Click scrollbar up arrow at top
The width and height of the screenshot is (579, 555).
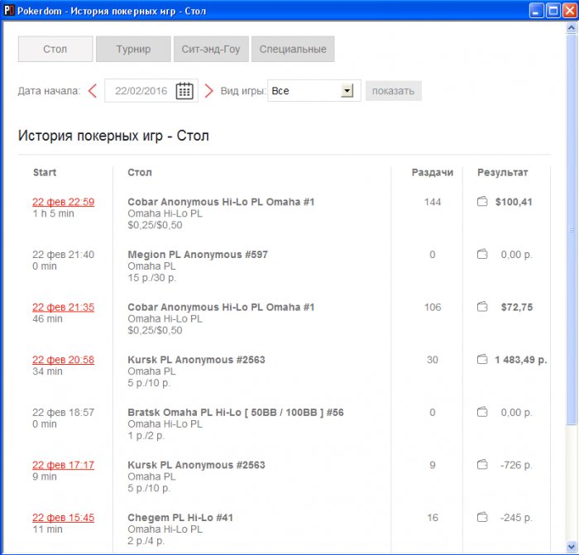[x=572, y=28]
